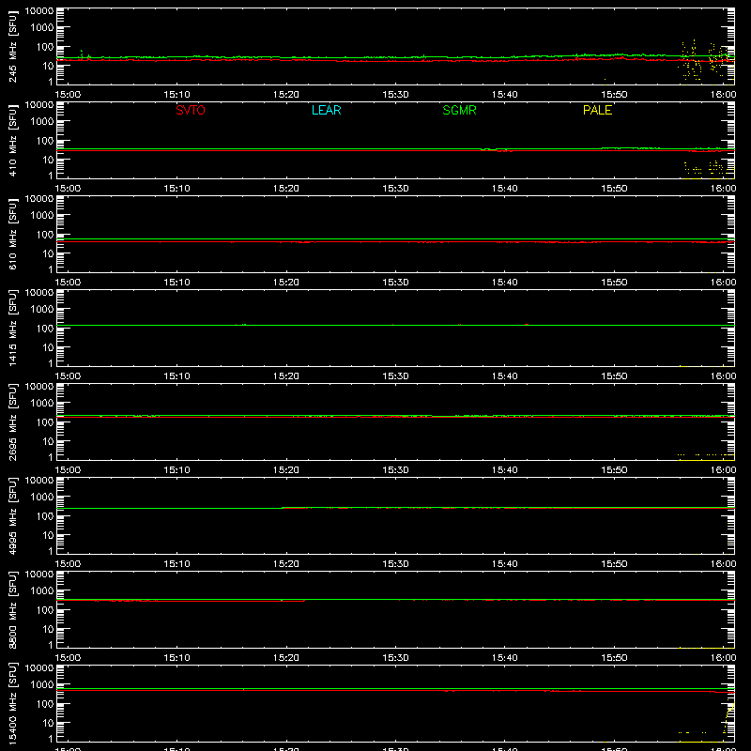Image resolution: width=751 pixels, height=751 pixels.
Task: Click the 100 tick on the 410 MHz axis
Action: pyautogui.click(x=45, y=140)
